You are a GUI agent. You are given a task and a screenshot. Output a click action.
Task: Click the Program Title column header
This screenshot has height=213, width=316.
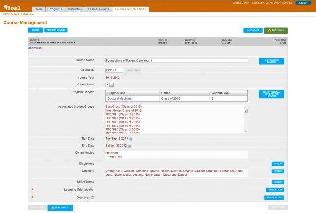pos(132,93)
